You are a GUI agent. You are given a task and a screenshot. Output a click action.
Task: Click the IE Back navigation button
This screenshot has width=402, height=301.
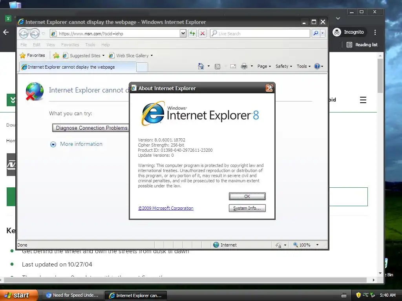tap(24, 33)
